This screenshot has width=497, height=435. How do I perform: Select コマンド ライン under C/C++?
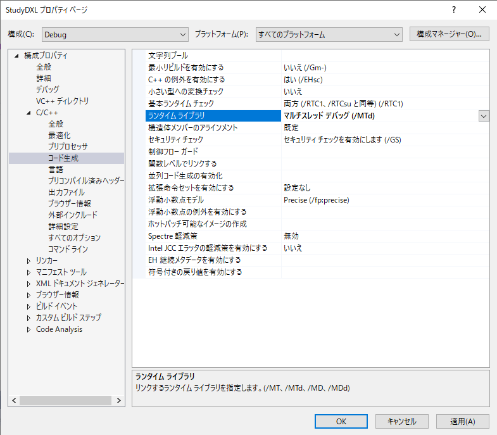pyautogui.click(x=68, y=249)
